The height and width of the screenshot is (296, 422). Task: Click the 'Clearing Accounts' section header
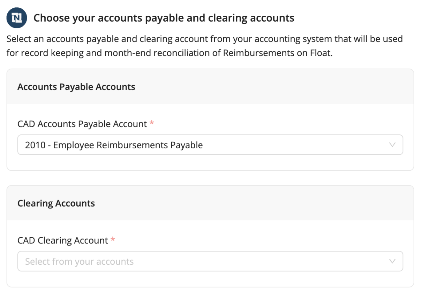click(56, 203)
